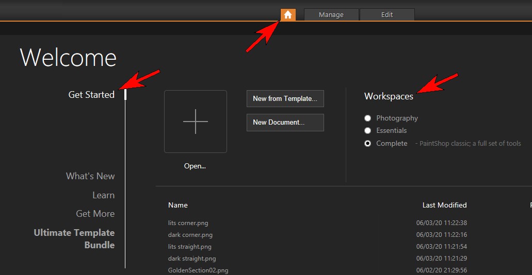Click the date 06/03/20 11:22:38
This screenshot has height=275, width=532.
click(x=442, y=223)
